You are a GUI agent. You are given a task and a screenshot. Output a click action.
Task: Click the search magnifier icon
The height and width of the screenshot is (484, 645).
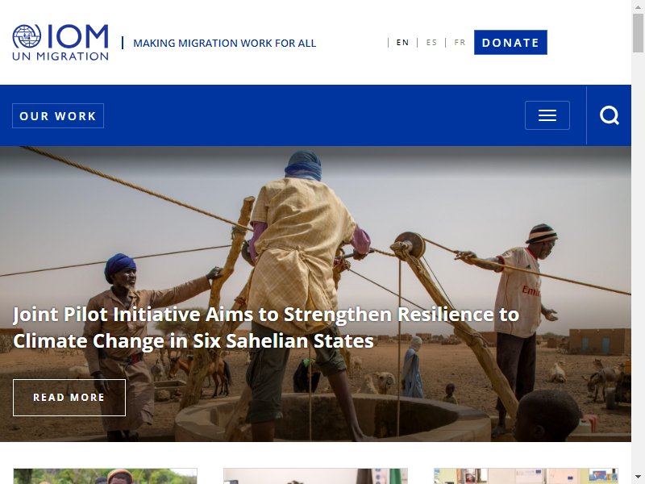[x=610, y=115]
